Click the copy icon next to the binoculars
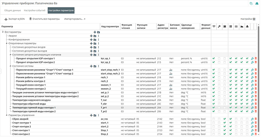Viewport: 261px width, 137px height. [251, 3]
